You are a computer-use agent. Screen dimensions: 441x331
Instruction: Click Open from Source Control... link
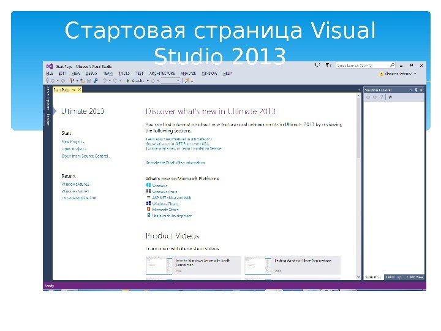tap(86, 156)
